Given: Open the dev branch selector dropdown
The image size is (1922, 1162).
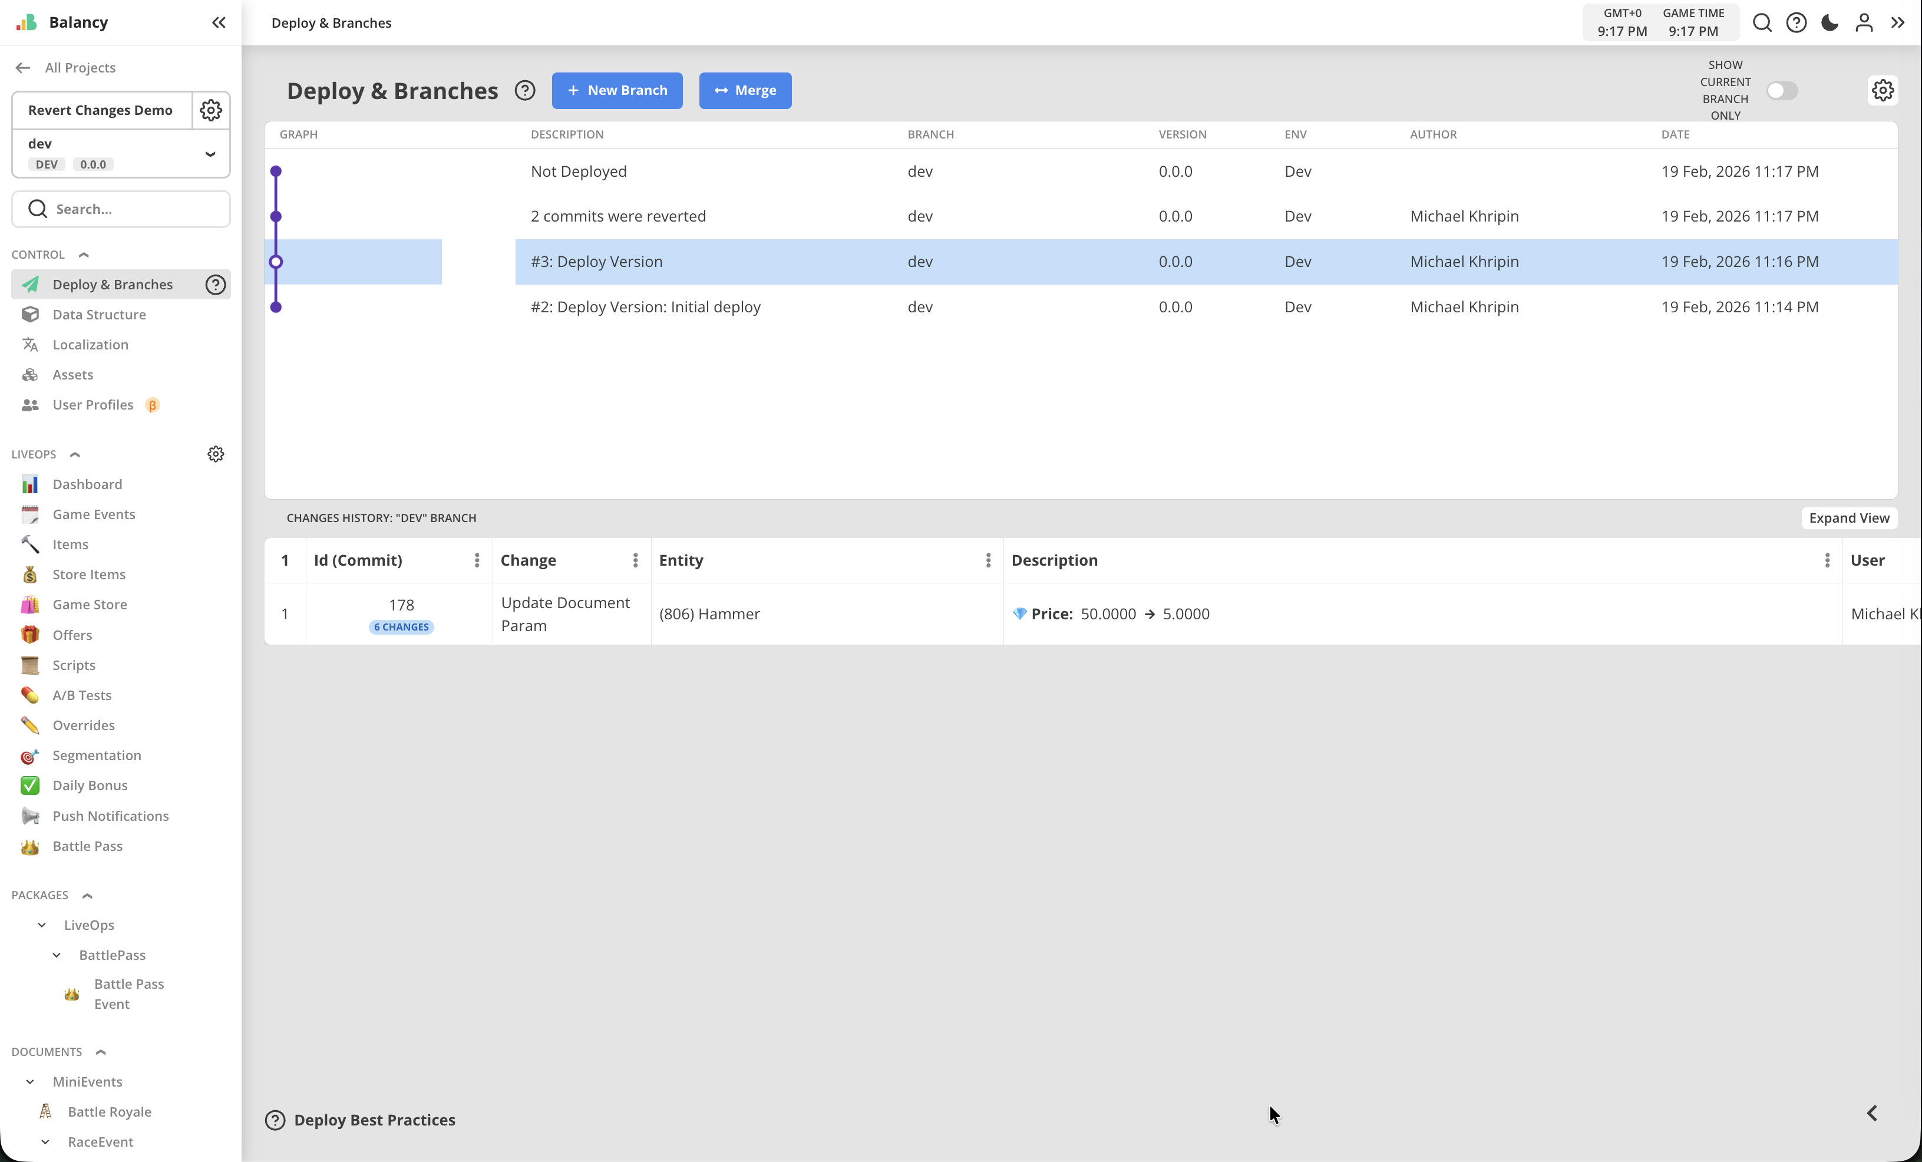Looking at the screenshot, I should click(x=209, y=154).
